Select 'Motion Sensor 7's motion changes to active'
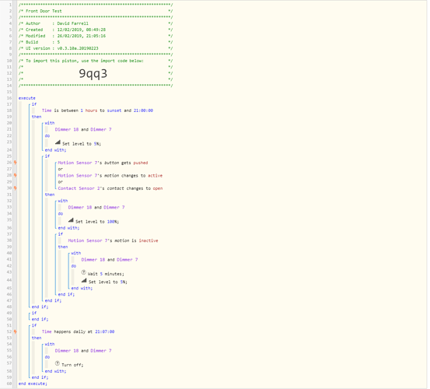The width and height of the screenshot is (430, 389). pyautogui.click(x=110, y=176)
